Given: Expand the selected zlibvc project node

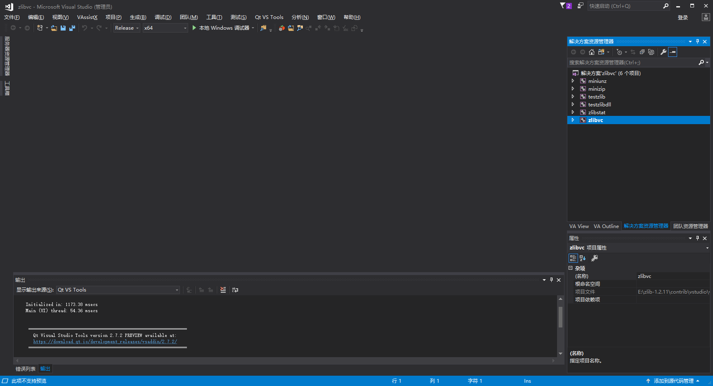Looking at the screenshot, I should (x=573, y=120).
